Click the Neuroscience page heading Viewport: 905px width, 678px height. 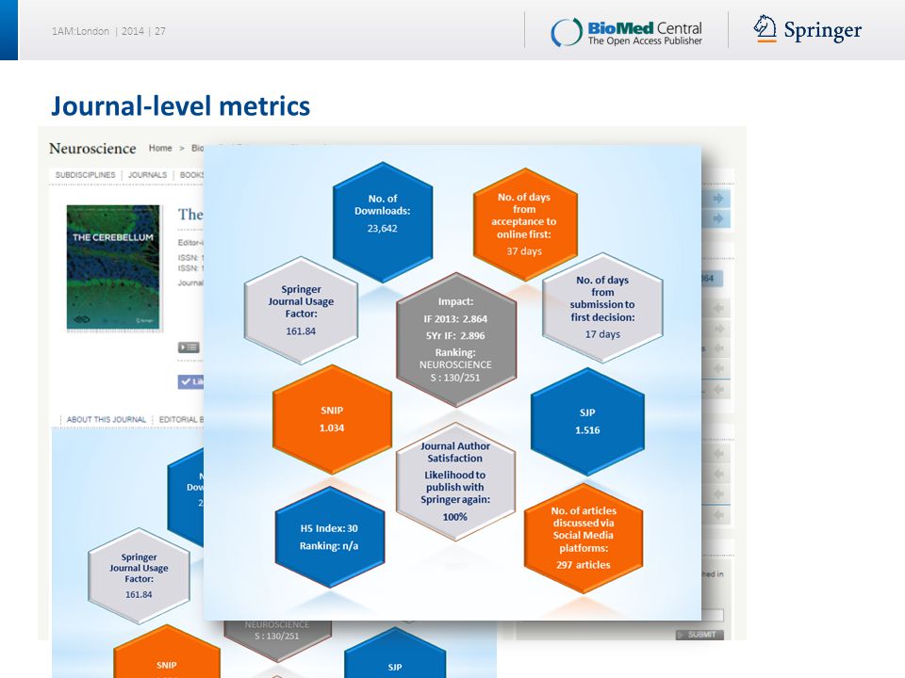[92, 148]
